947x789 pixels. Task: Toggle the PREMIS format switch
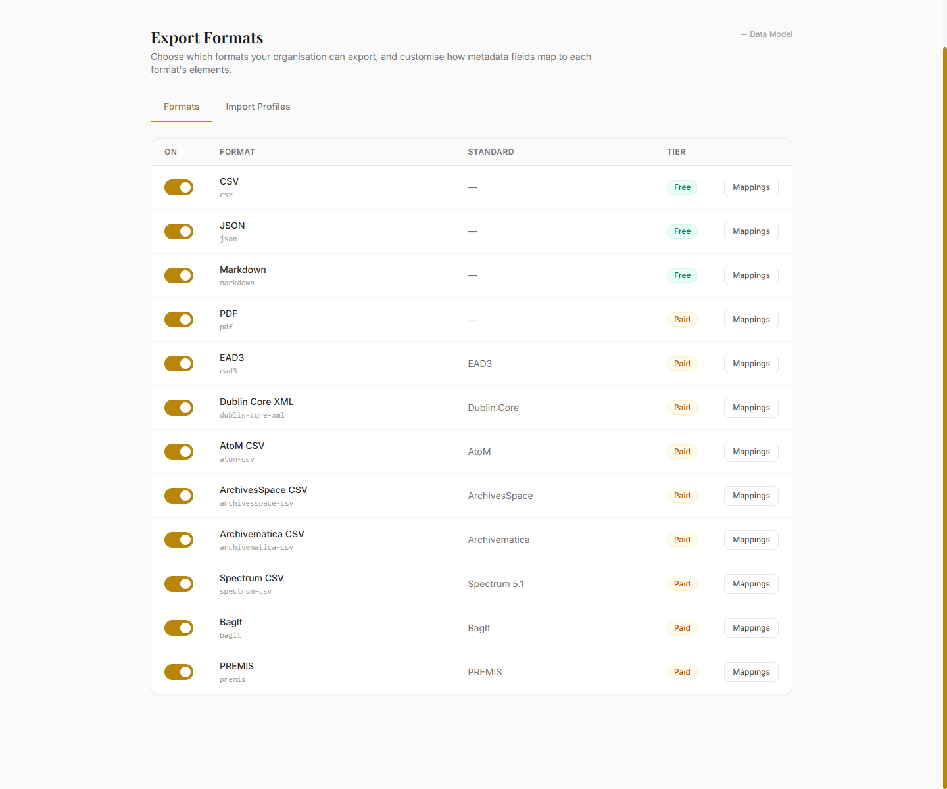(x=179, y=672)
